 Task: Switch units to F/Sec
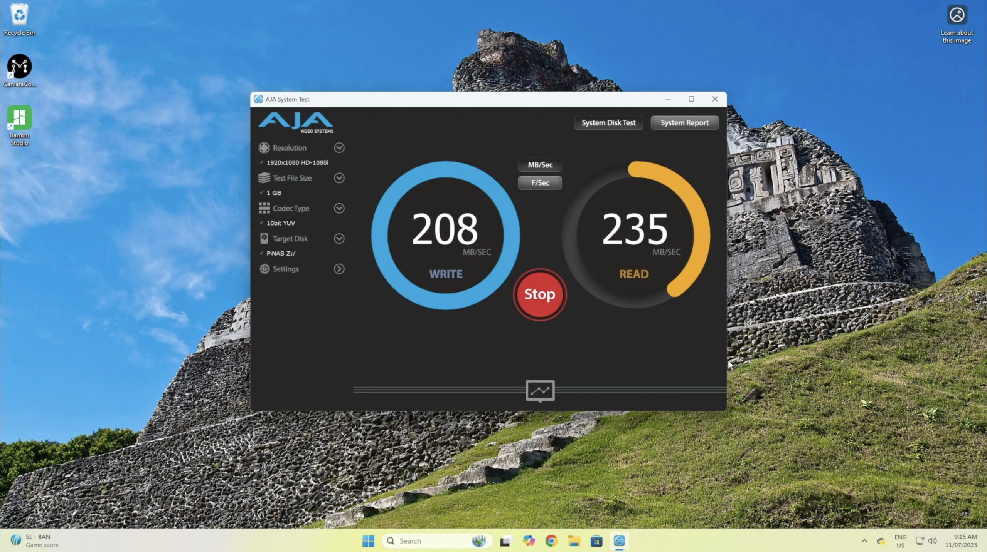pyautogui.click(x=540, y=183)
